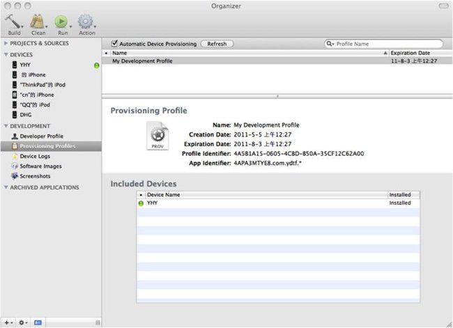This screenshot has width=453, height=328.
Task: Open Screenshots in sidebar
Action: [x=51, y=176]
